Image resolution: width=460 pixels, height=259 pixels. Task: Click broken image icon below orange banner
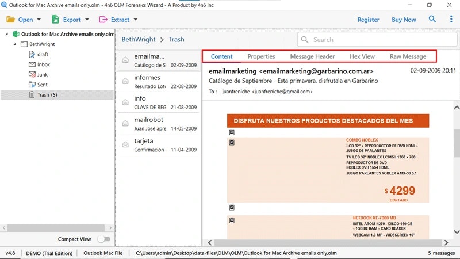click(232, 132)
